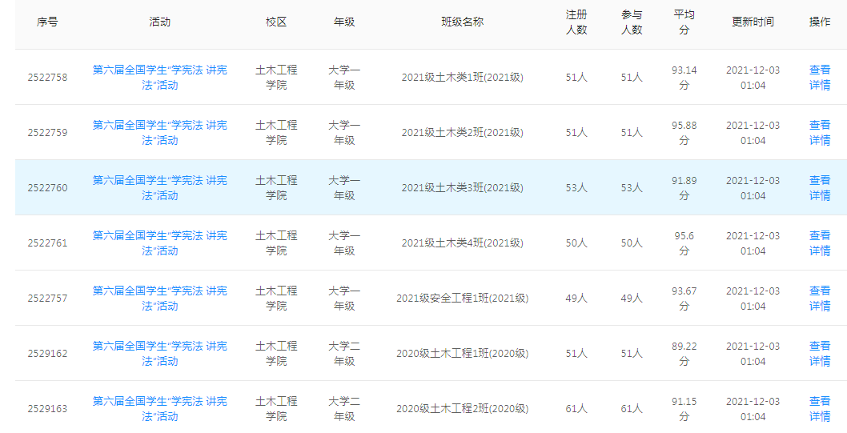This screenshot has height=433, width=847.
Task: Click the 学宪法 讲宪法 link in row 2522759
Action: pos(159,133)
